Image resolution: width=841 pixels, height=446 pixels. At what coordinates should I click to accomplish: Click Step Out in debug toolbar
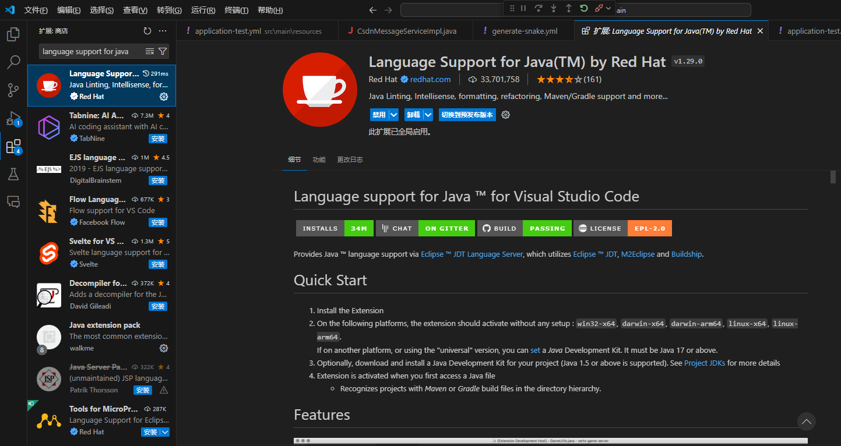point(569,8)
